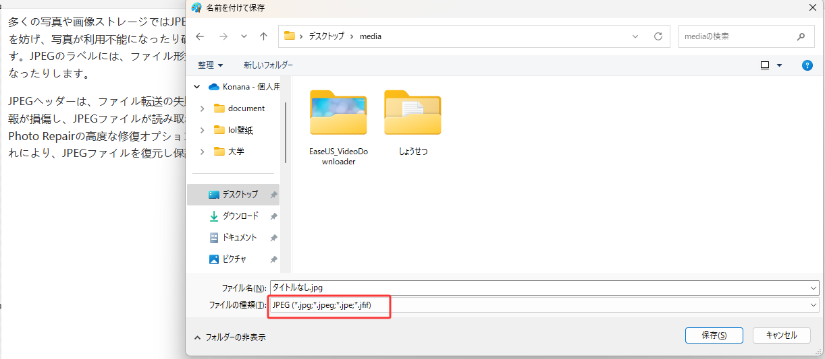This screenshot has height=359, width=825.
Task: Click フォルダーの非表示 toggle
Action: 230,337
